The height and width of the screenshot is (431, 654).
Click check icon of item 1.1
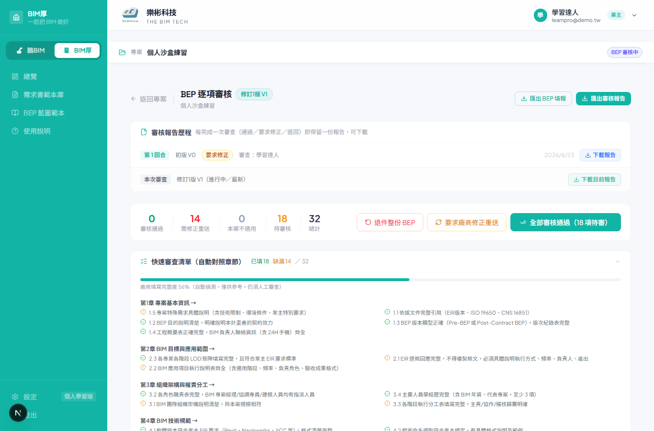click(387, 312)
